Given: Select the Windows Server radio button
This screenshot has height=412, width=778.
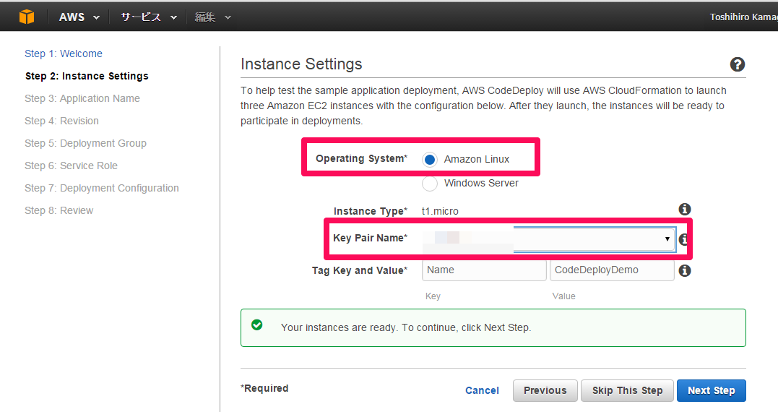Looking at the screenshot, I should coord(430,183).
